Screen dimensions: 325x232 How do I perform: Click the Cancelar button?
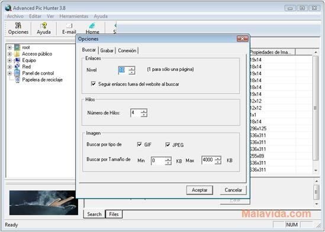tap(233, 190)
